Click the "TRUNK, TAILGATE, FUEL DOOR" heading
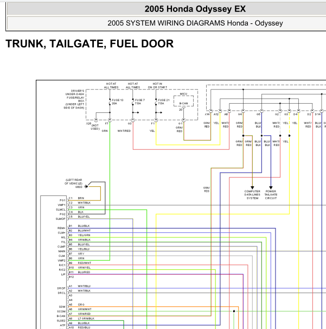Image resolution: width=326 pixels, height=329 pixels. (90, 43)
